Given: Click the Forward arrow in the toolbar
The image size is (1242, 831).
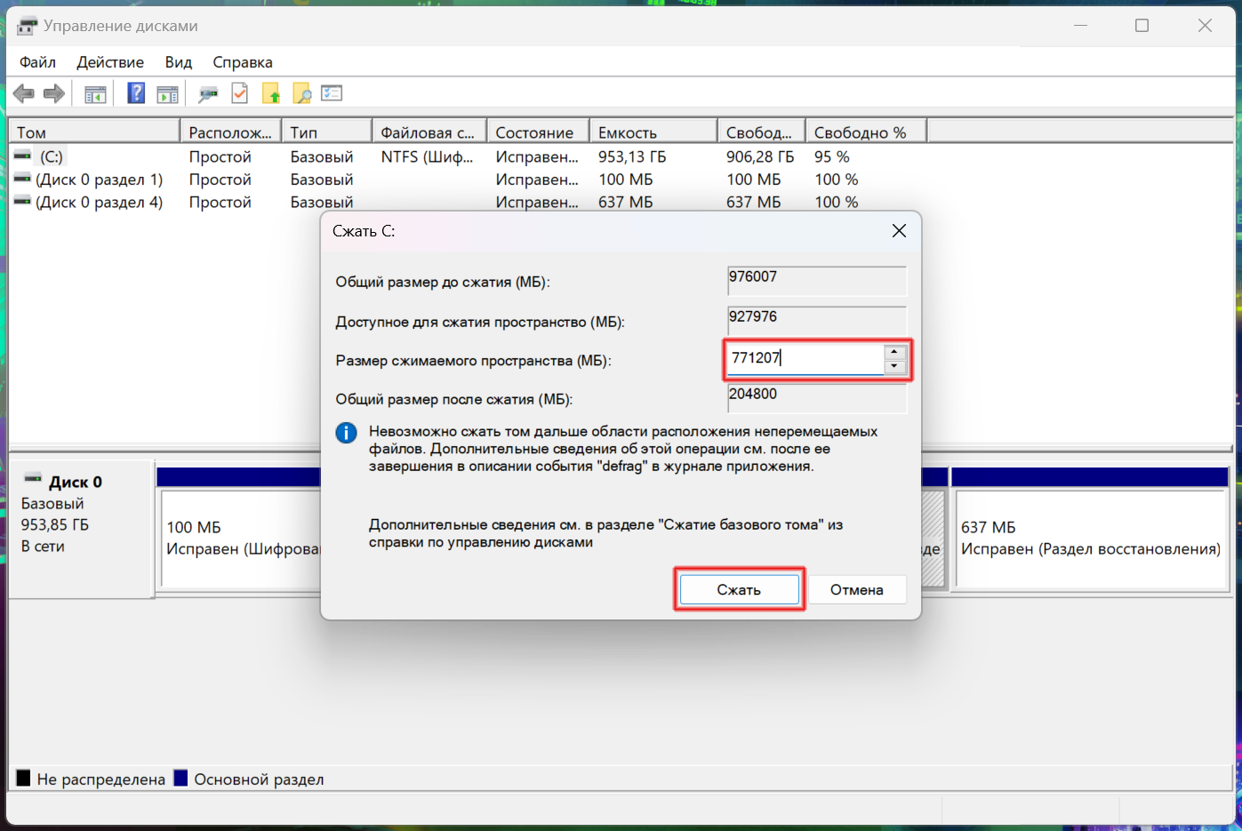Looking at the screenshot, I should (54, 93).
